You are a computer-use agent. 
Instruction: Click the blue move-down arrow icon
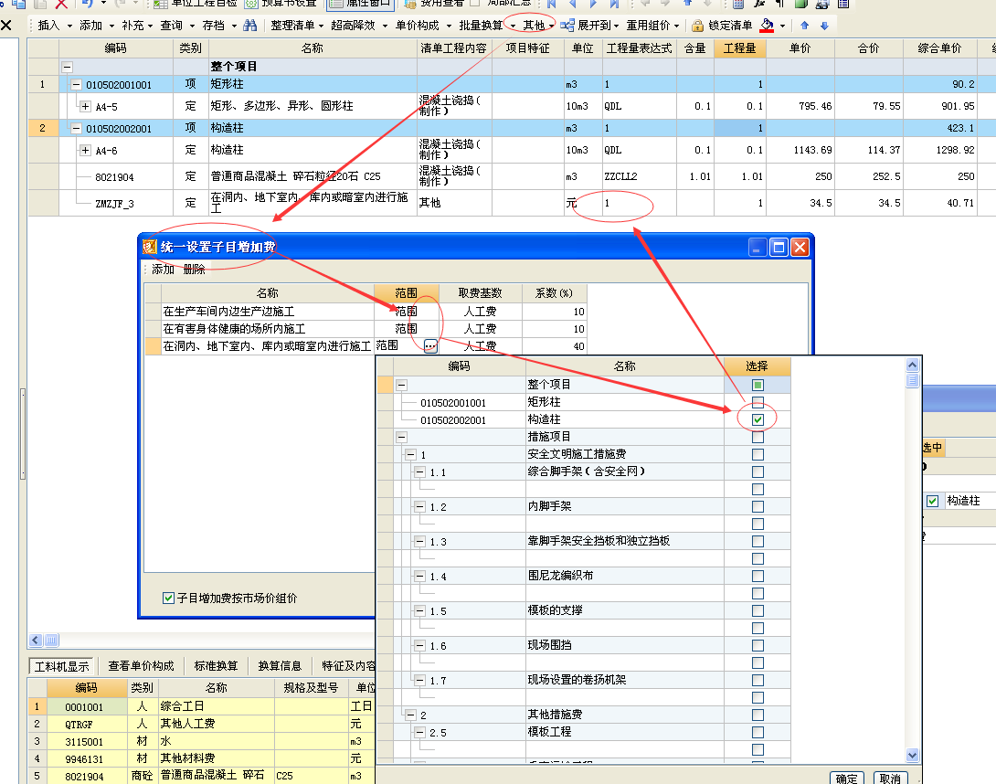[824, 26]
